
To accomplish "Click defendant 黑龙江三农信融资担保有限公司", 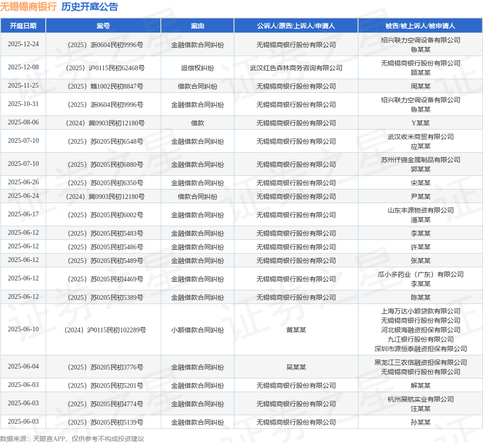I will (420, 362).
